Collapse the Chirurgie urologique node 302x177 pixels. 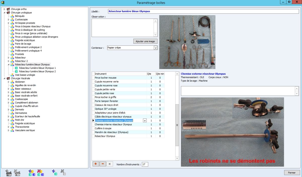(4, 13)
